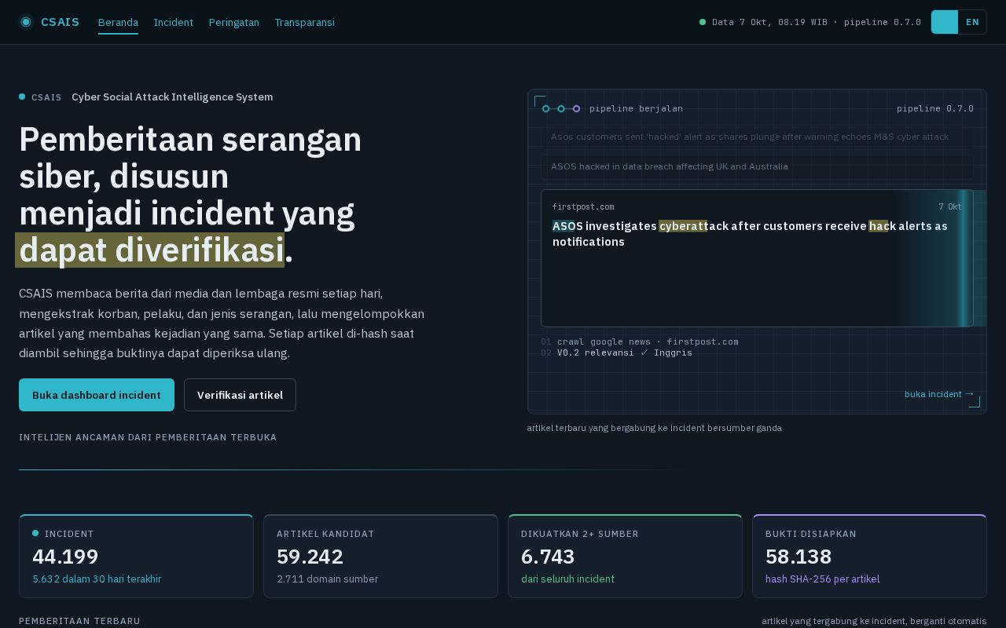Open the Bukti Disiapkan 58.138 card
The height and width of the screenshot is (628, 1006).
pyautogui.click(x=869, y=556)
